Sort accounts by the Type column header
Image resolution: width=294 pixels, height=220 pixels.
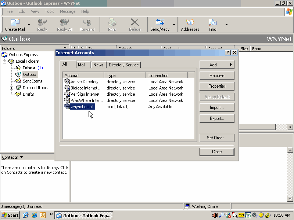point(125,76)
